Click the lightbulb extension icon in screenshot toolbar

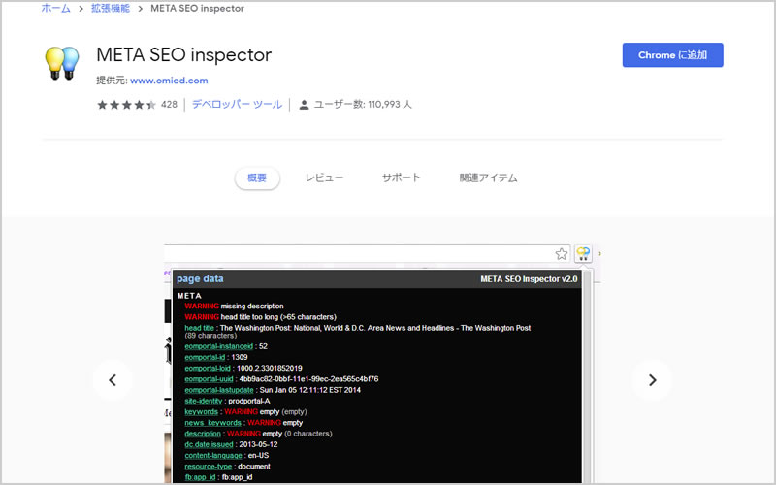click(583, 254)
